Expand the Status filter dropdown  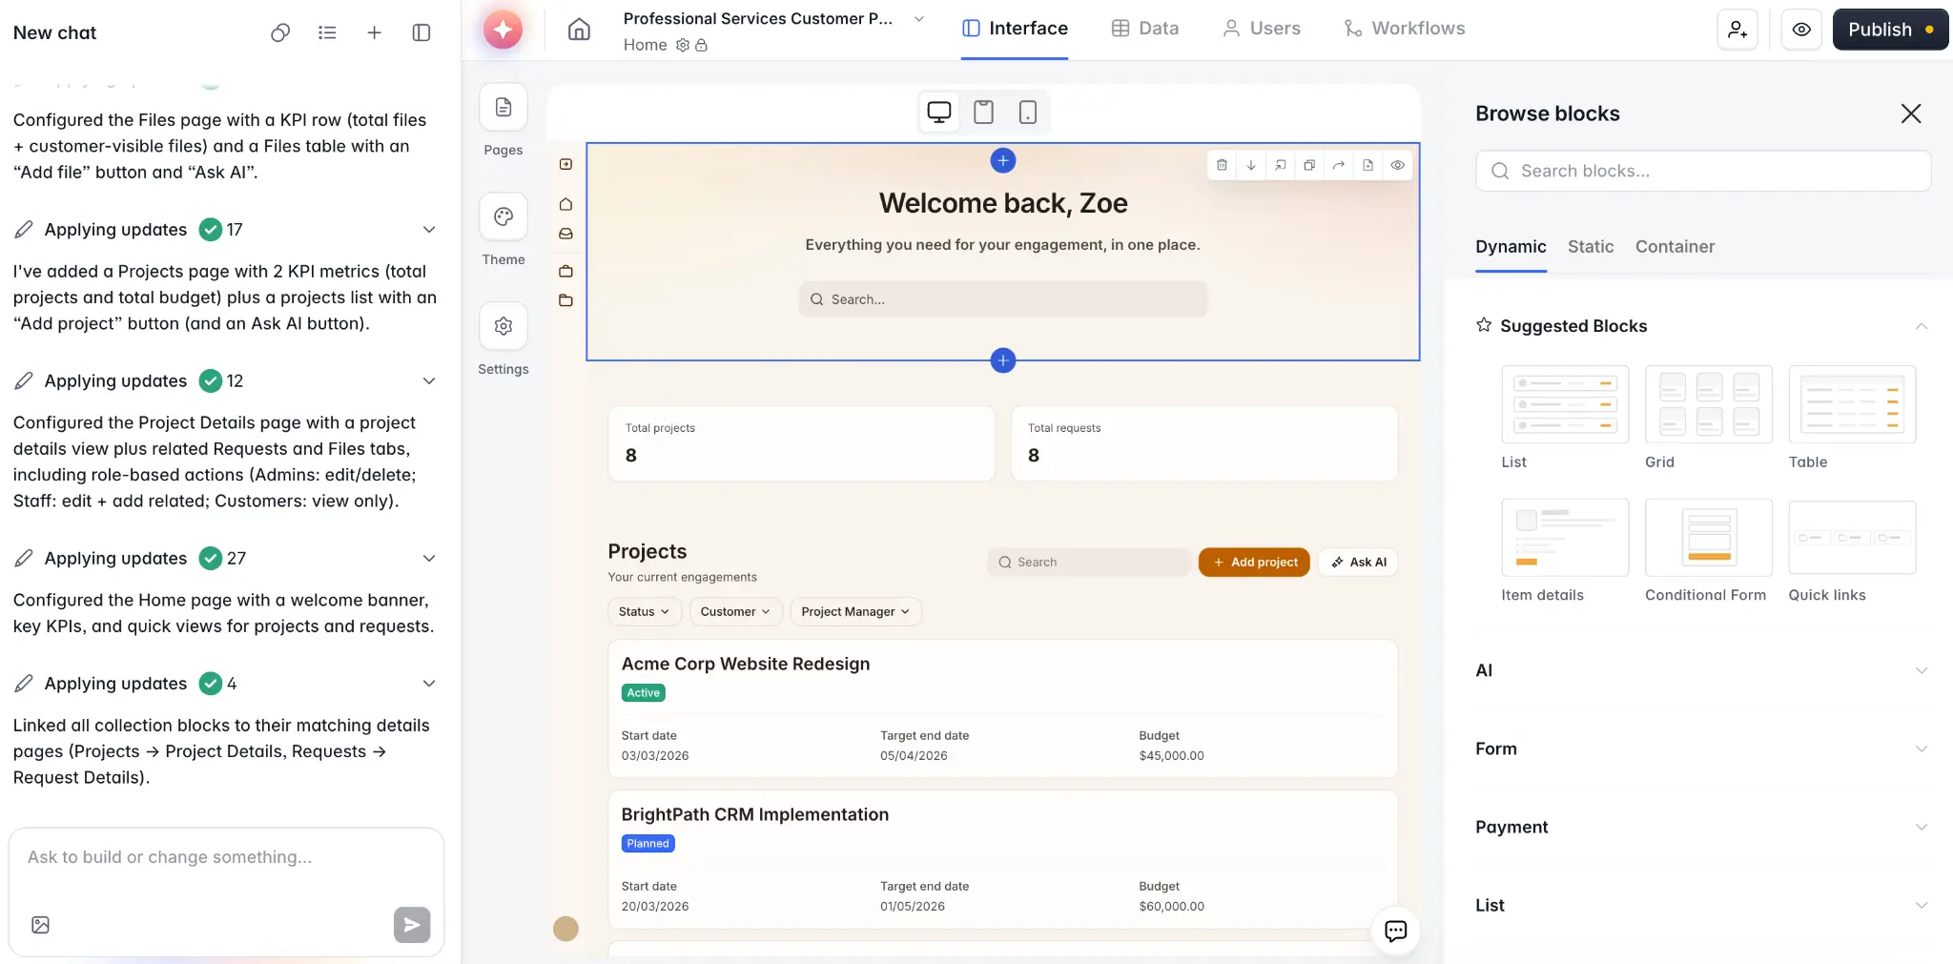(x=644, y=611)
